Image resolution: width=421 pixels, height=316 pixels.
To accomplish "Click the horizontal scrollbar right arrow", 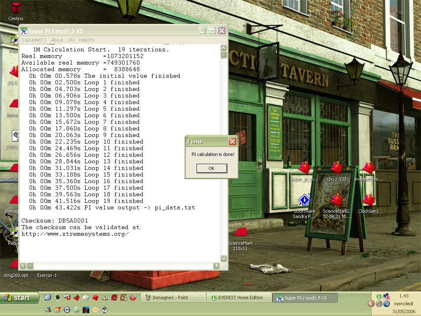I will (x=216, y=266).
